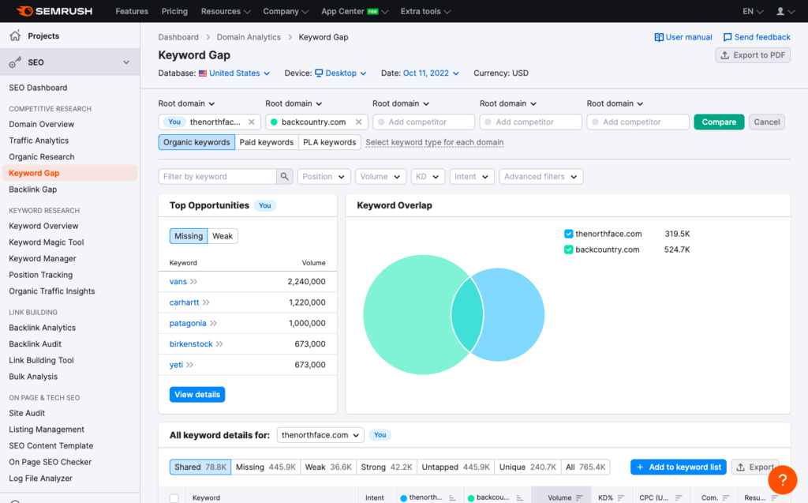Viewport: 808px width, 503px height.
Task: Open the Volume filter dropdown
Action: [x=380, y=176]
